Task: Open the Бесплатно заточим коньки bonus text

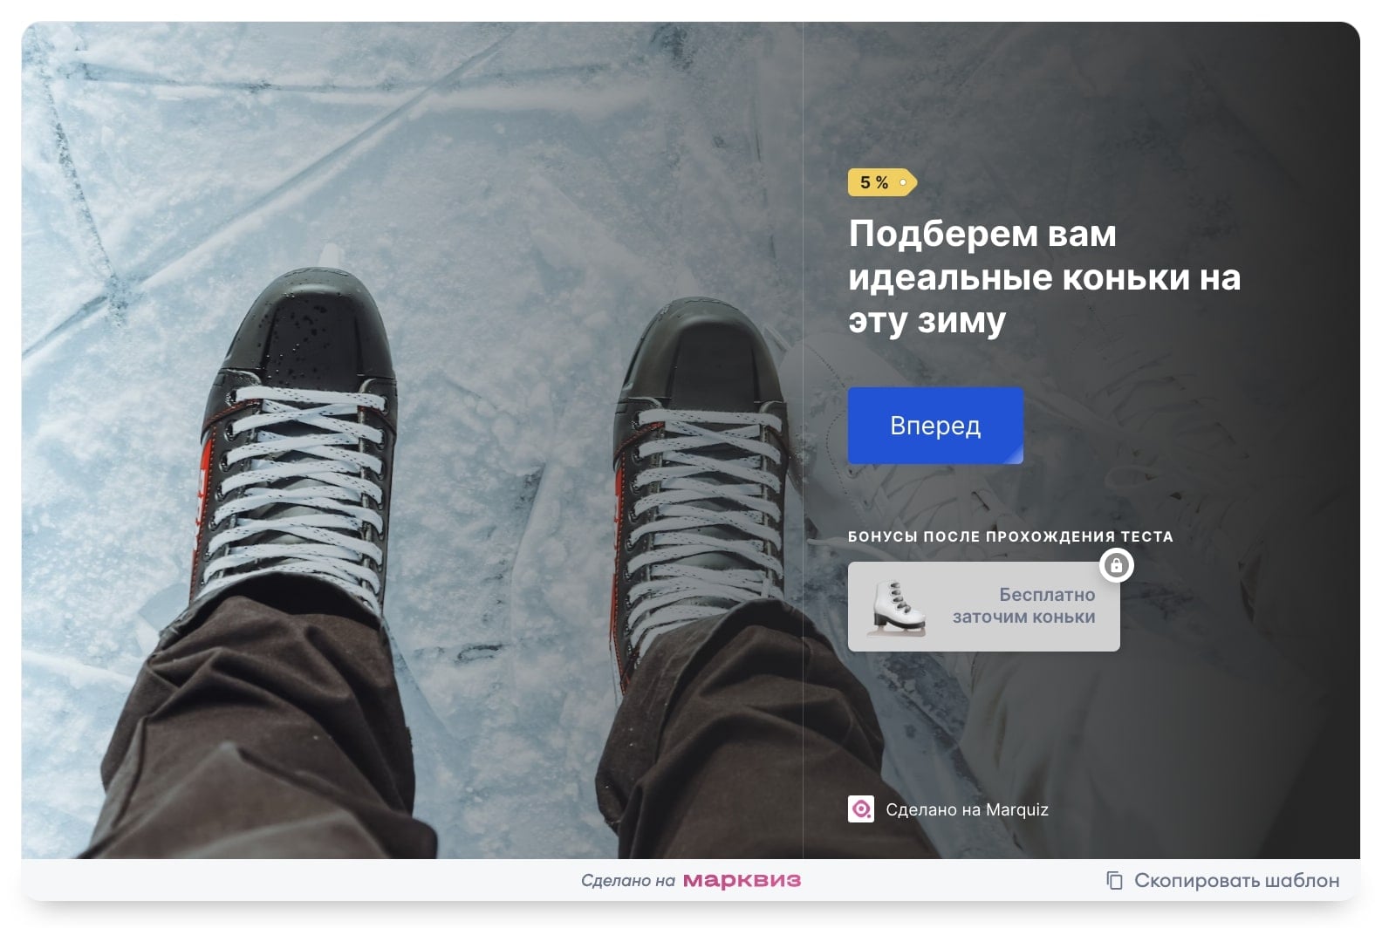Action: 1023,605
